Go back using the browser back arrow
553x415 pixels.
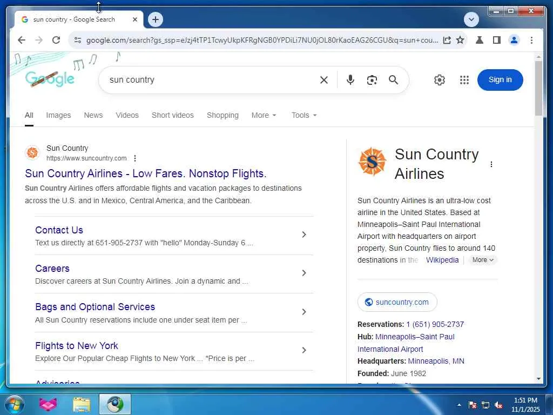coord(22,40)
